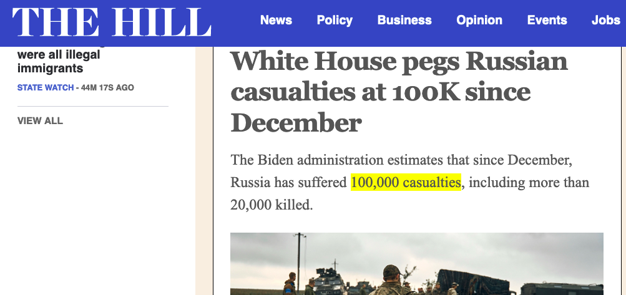The height and width of the screenshot is (295, 626).
Task: Click the "44M 17S AGO" timestamp
Action: point(107,88)
